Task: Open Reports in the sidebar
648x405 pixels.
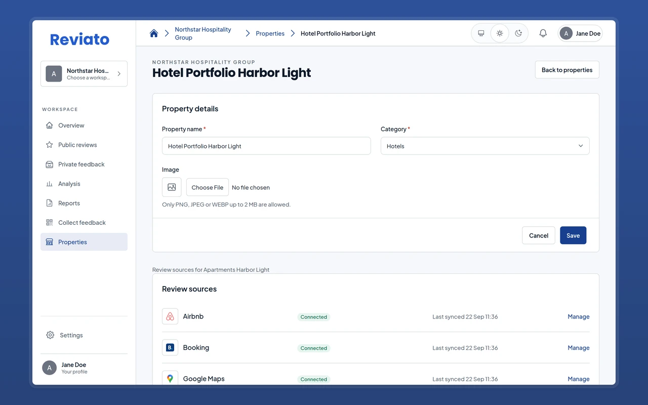Action: tap(84, 203)
